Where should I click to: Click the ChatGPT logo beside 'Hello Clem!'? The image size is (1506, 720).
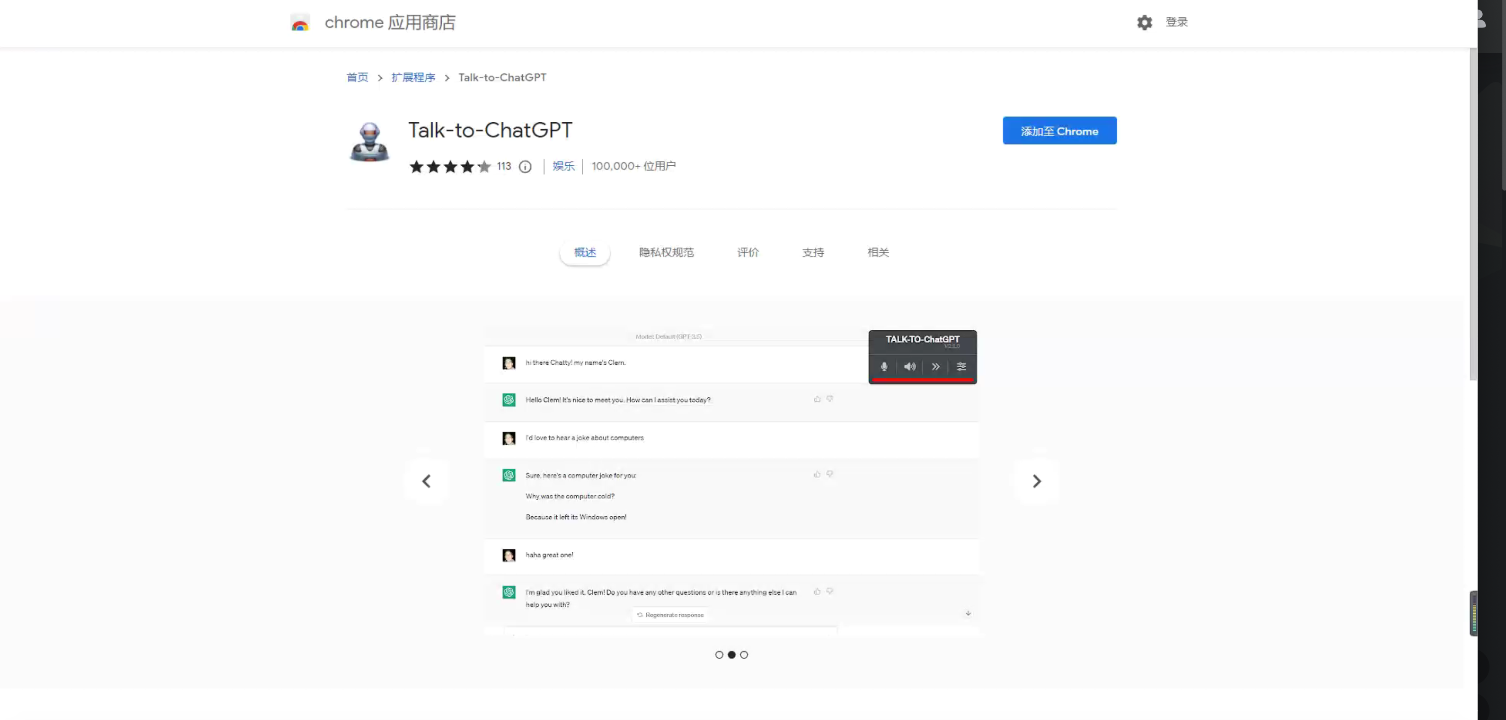509,400
